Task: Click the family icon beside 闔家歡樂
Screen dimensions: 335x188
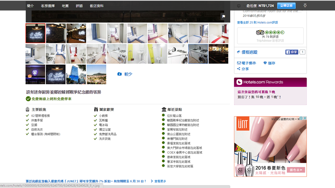Action: tap(96, 109)
